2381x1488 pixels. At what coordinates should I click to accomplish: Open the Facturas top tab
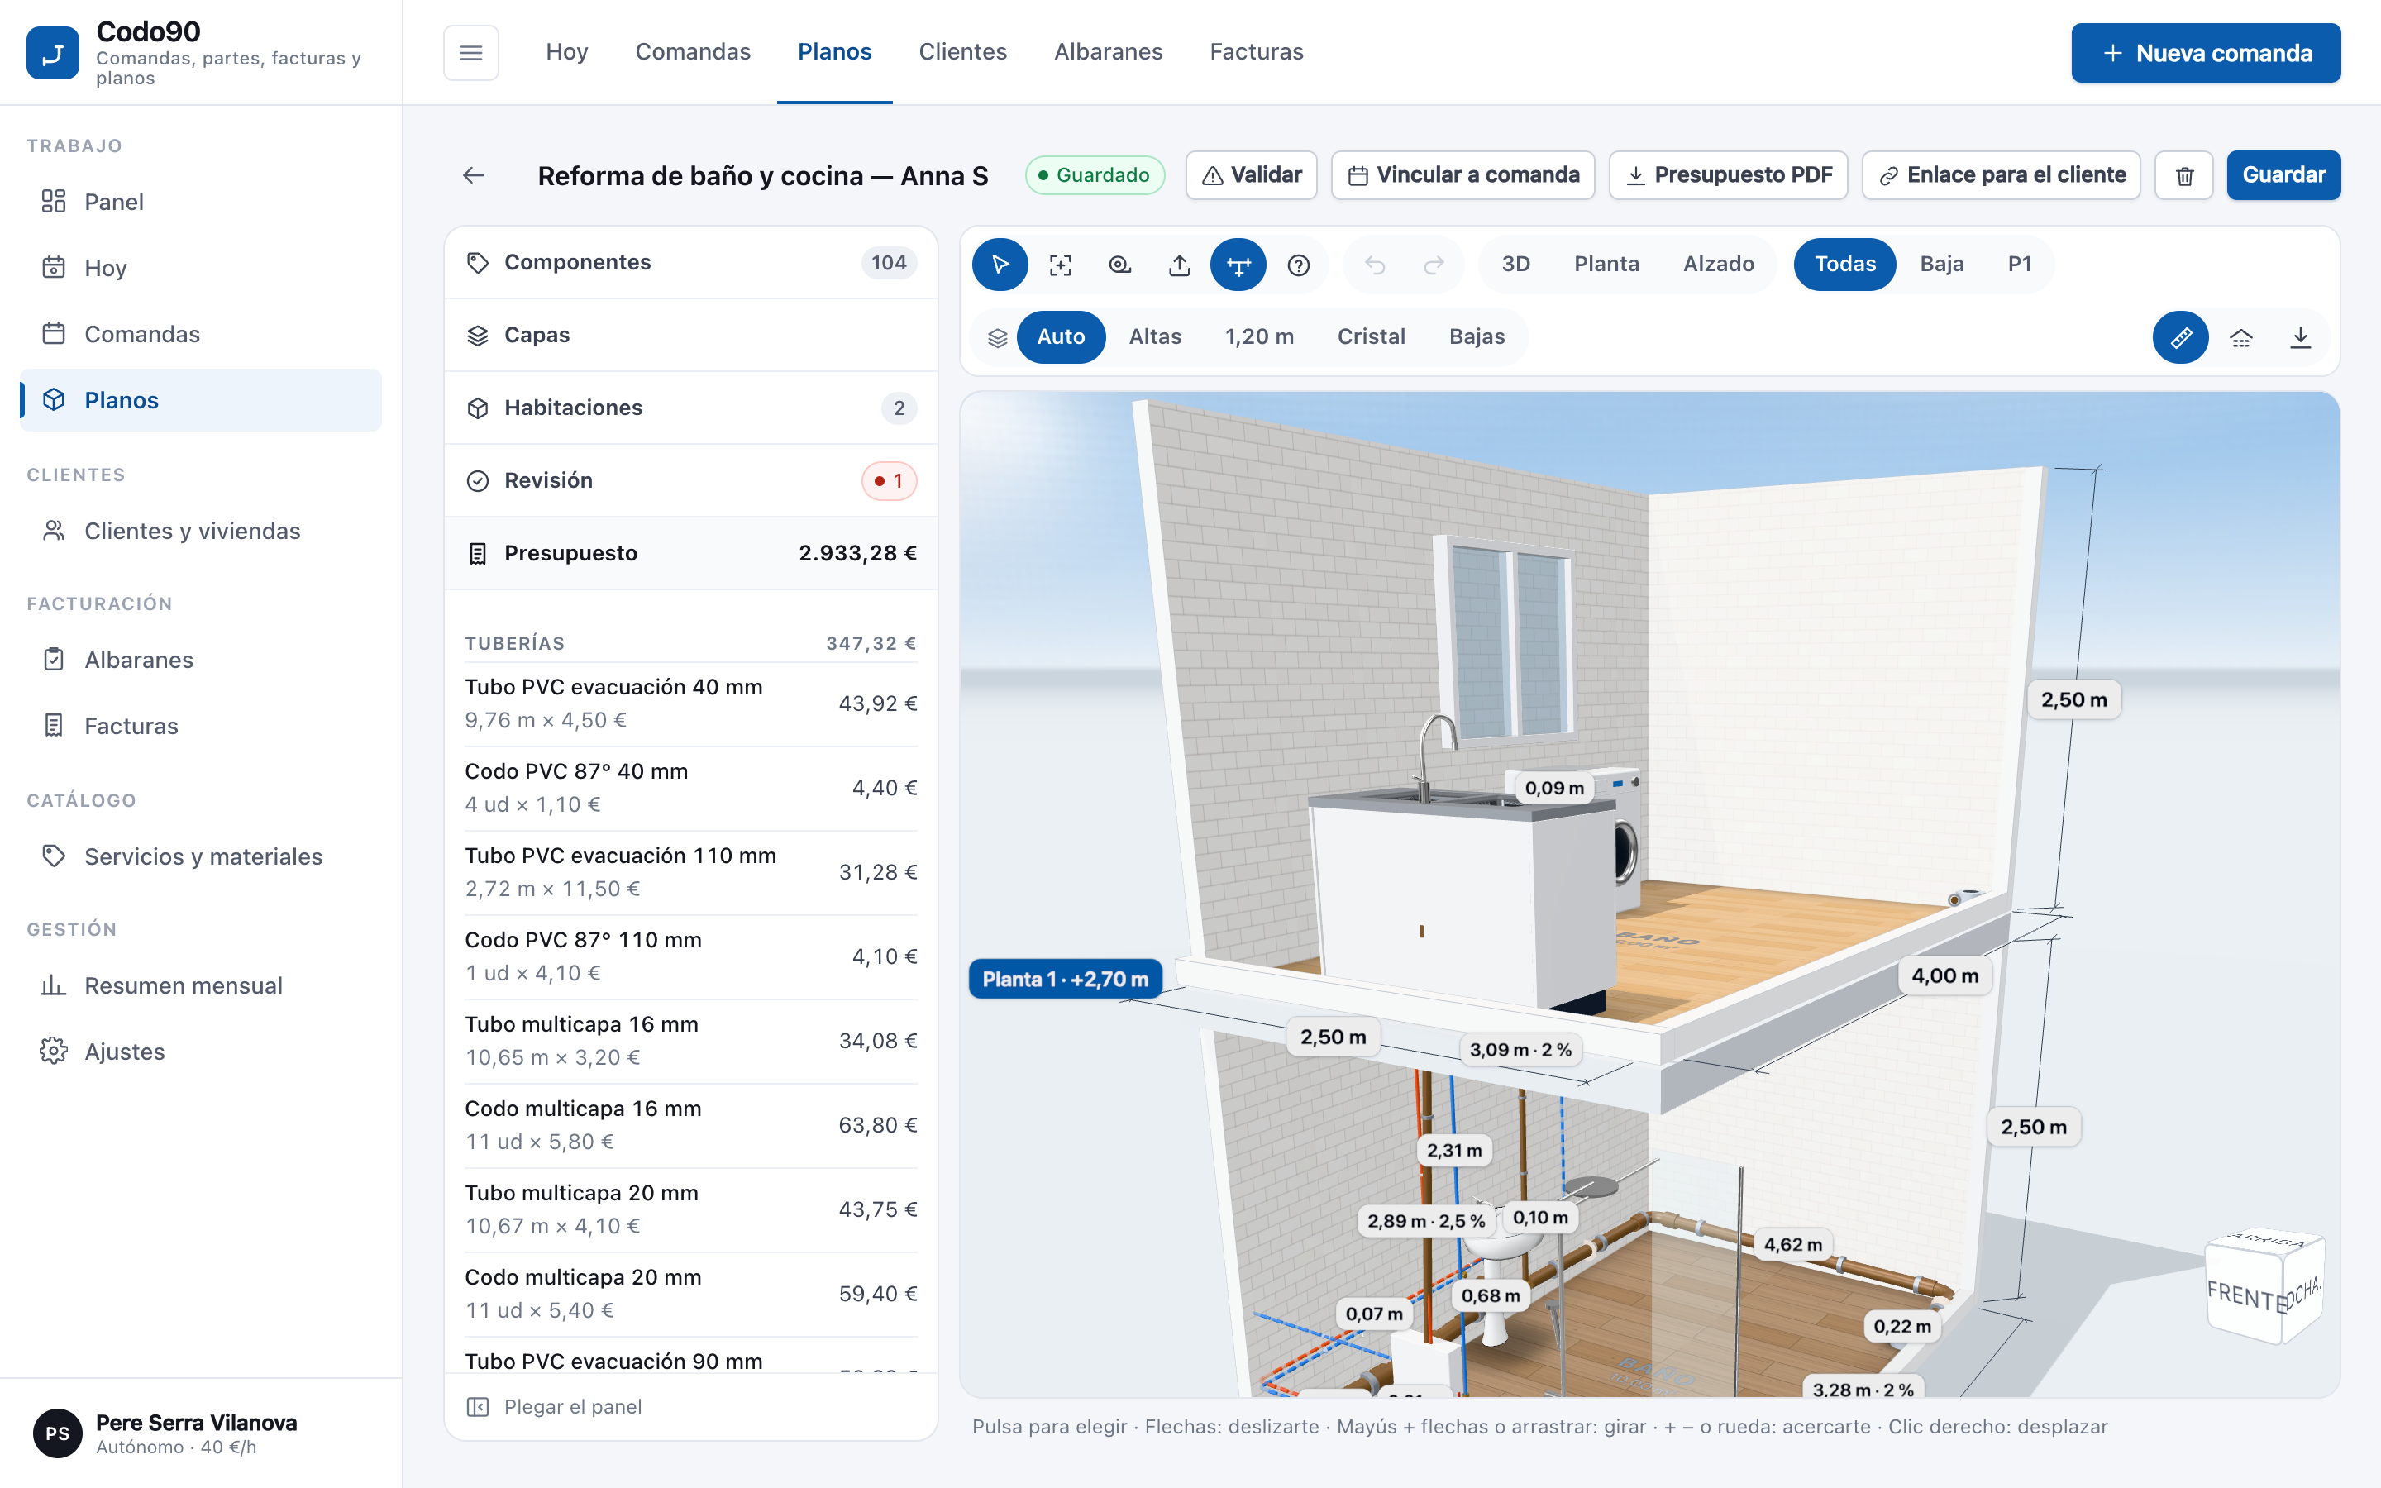tap(1257, 52)
